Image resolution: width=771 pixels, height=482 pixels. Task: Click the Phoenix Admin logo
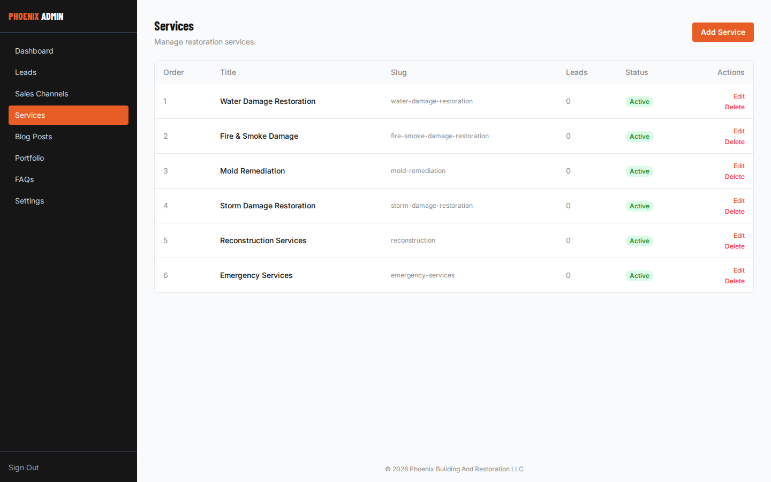point(36,17)
